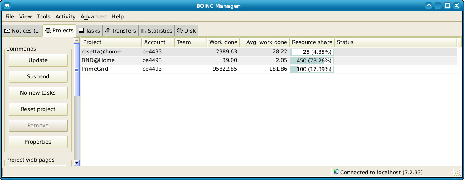Click the Statistics tab chart icon

pyautogui.click(x=143, y=31)
